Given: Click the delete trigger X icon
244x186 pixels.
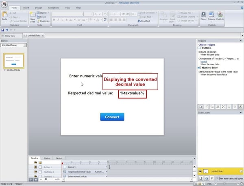Looking at the screenshot, I should pos(223,107).
